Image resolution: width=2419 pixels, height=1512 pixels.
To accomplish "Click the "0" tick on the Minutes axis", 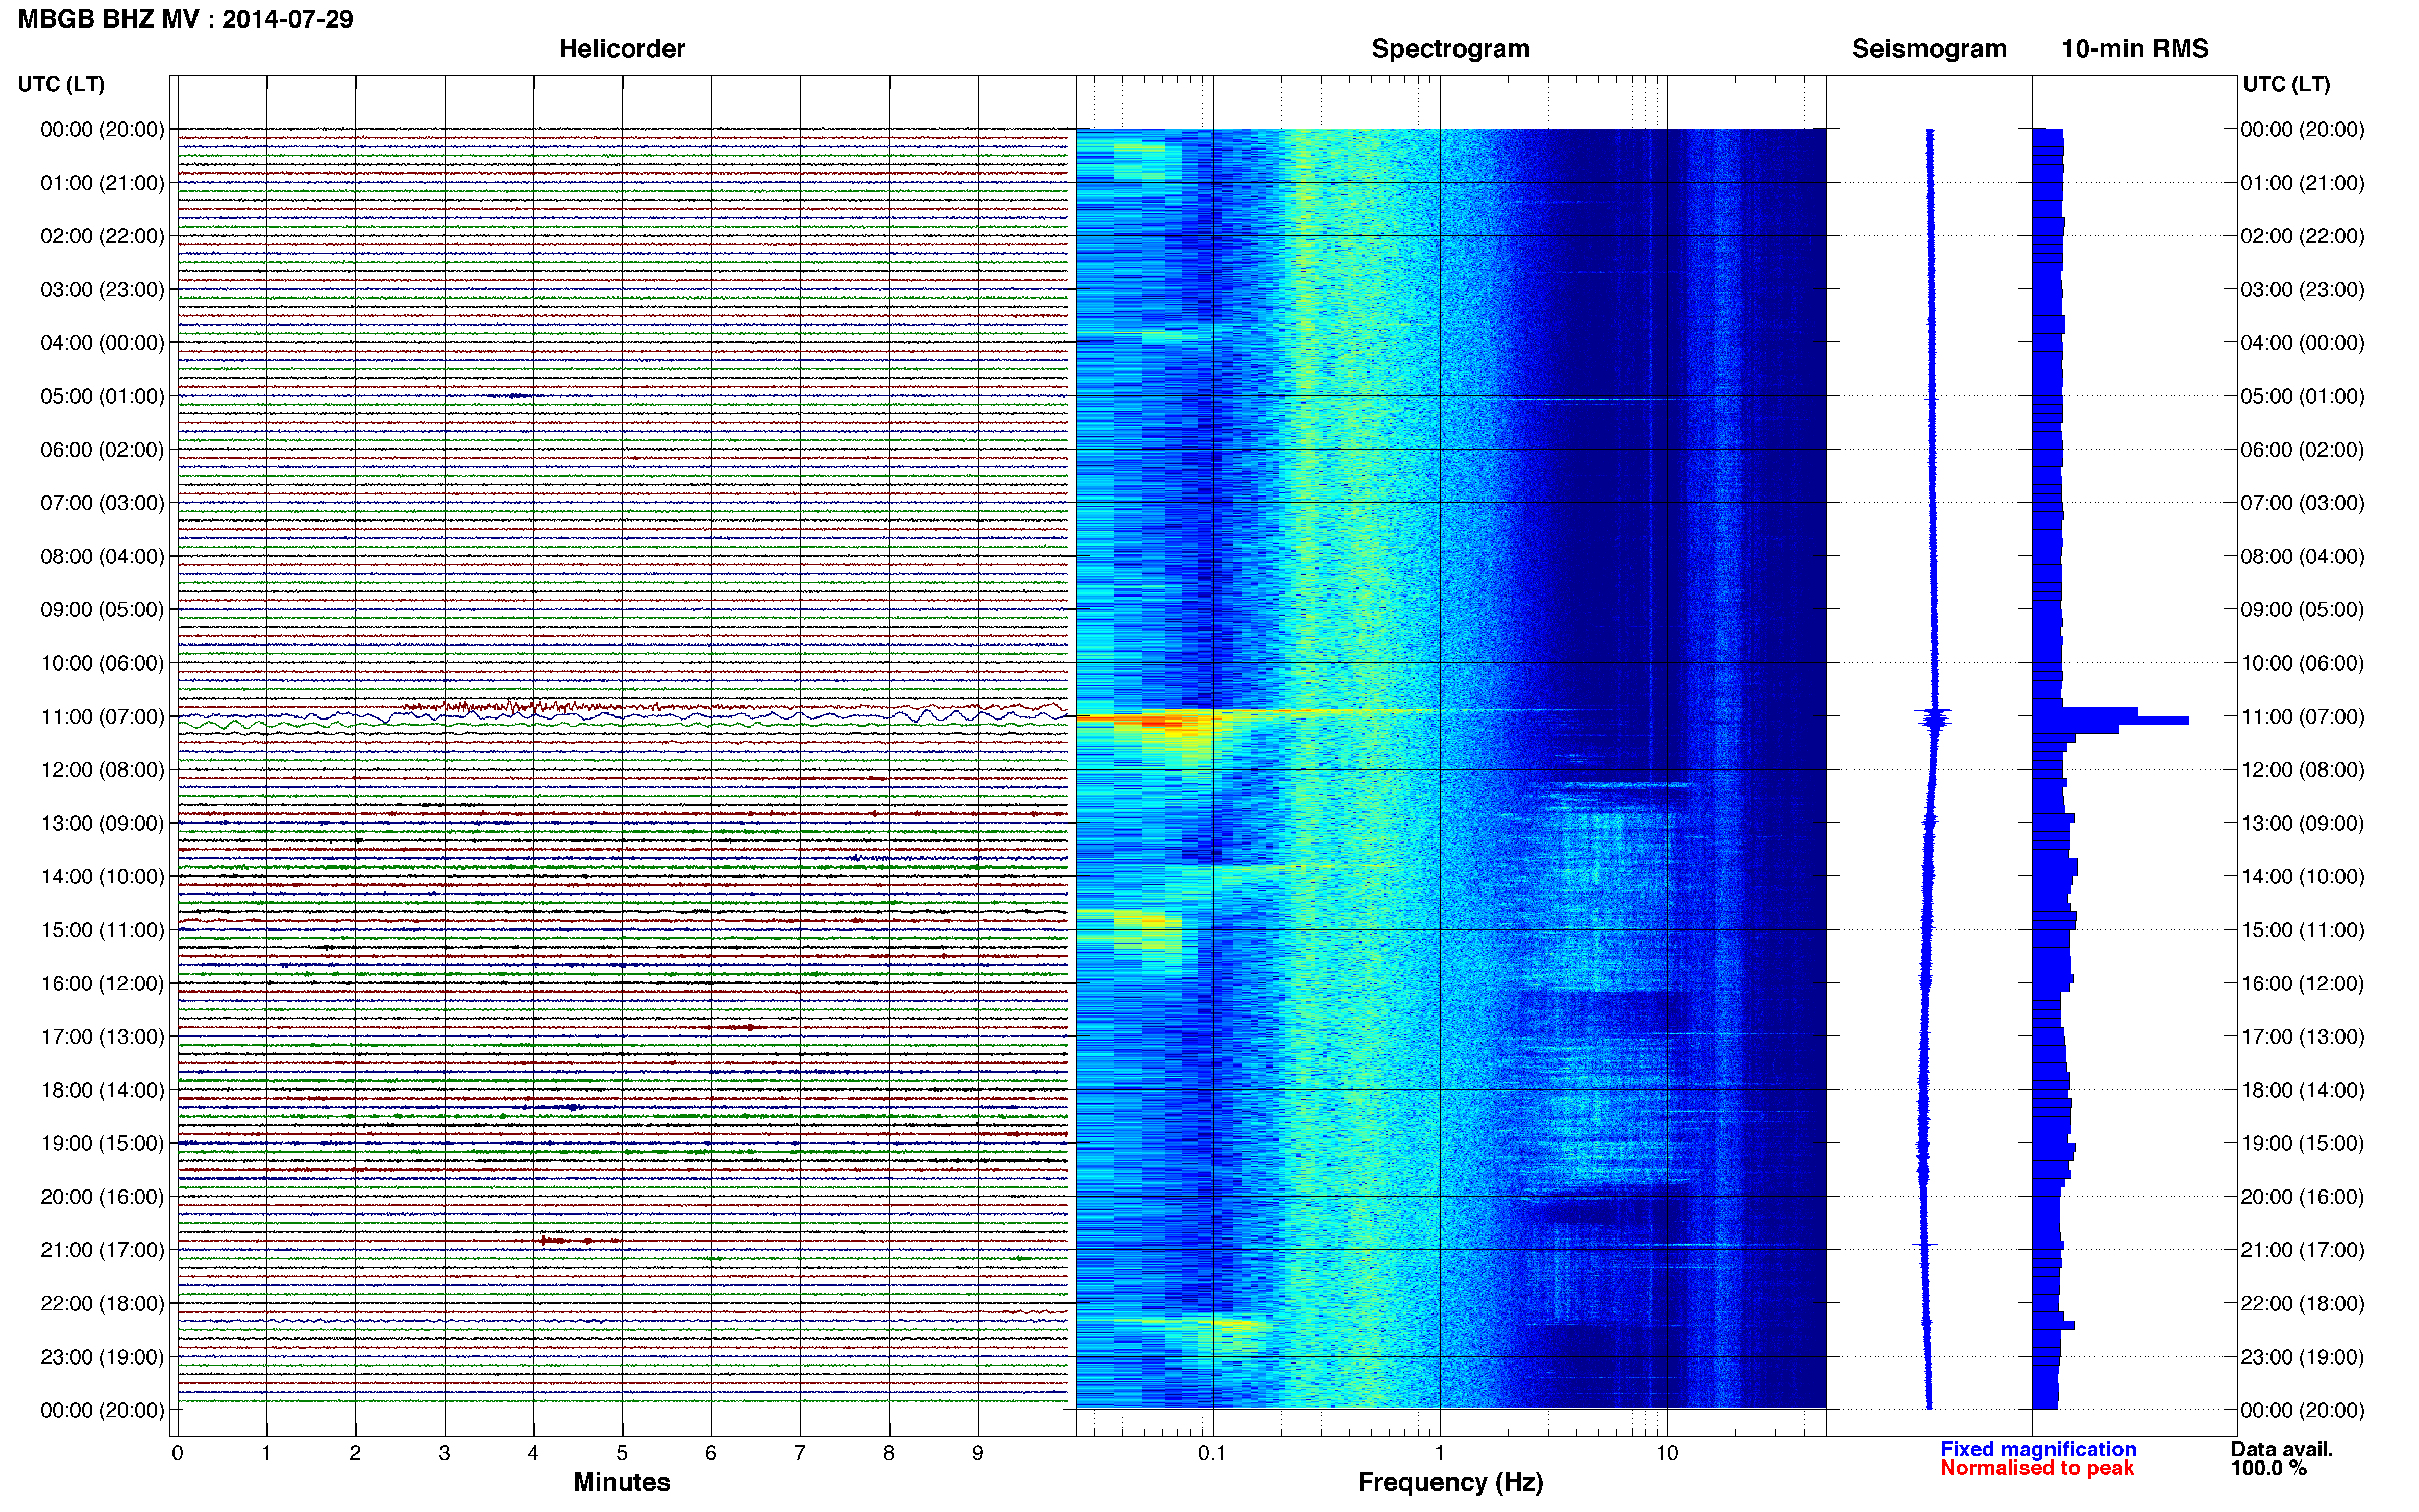I will point(177,1454).
